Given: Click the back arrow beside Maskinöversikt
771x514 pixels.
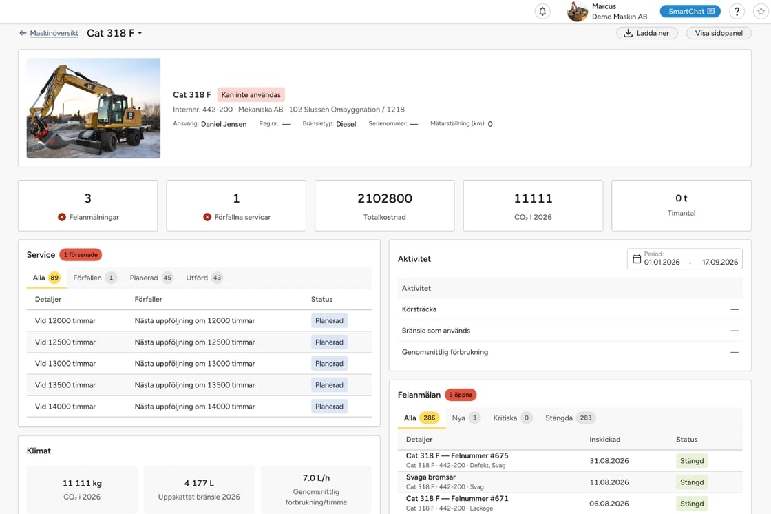Looking at the screenshot, I should coord(23,33).
